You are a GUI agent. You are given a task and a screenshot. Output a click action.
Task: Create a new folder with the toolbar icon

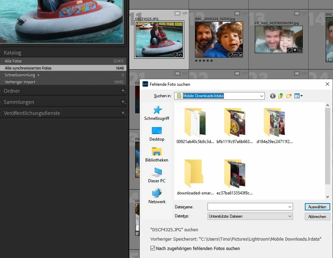289,96
